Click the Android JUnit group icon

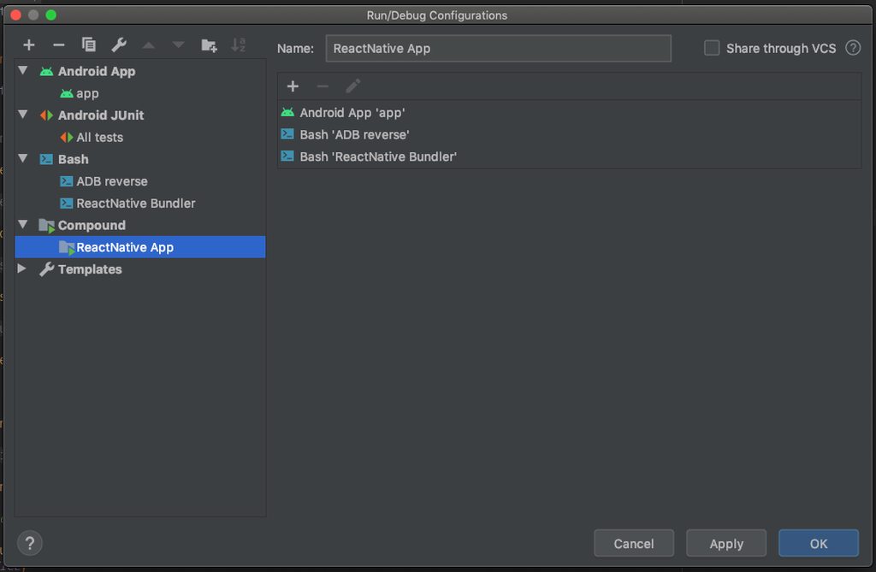pos(46,115)
